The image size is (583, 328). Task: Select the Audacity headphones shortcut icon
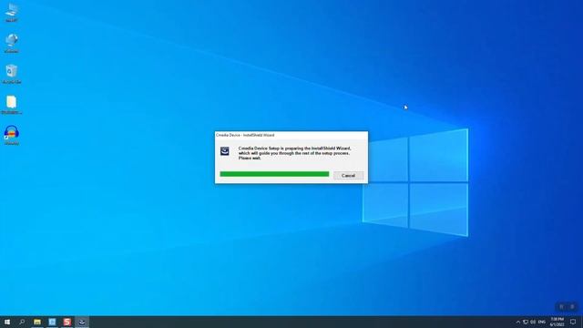12,135
